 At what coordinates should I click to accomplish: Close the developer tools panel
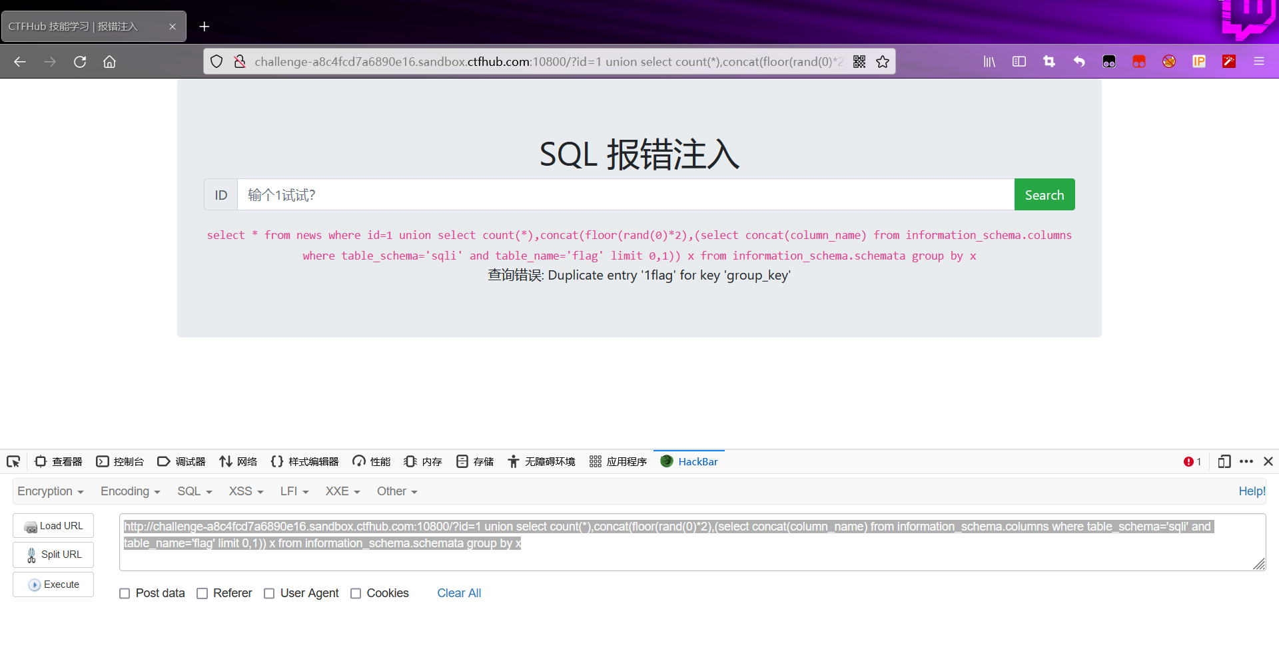[1268, 461]
